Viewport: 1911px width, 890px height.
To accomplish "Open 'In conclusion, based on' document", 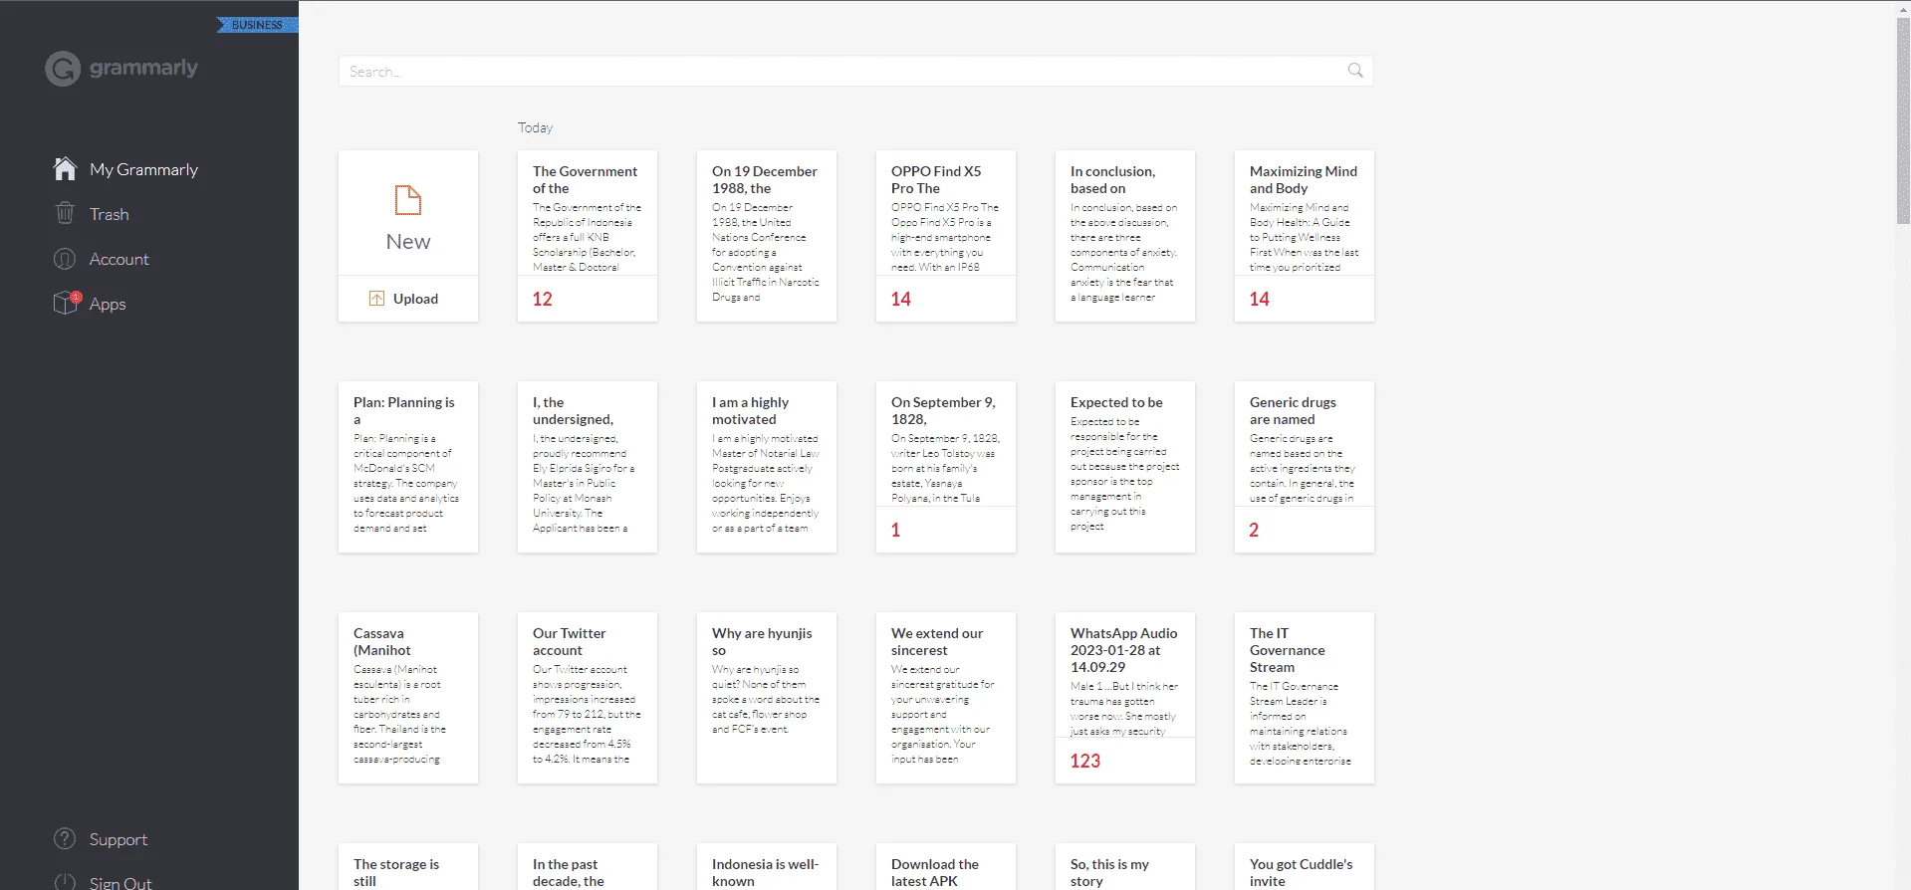I will point(1125,236).
